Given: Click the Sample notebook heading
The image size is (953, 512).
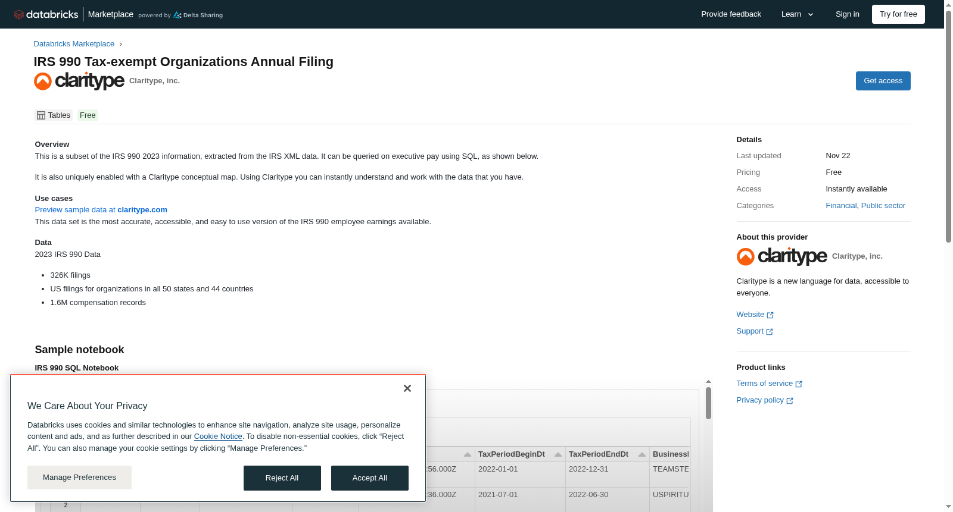Looking at the screenshot, I should 80,350.
